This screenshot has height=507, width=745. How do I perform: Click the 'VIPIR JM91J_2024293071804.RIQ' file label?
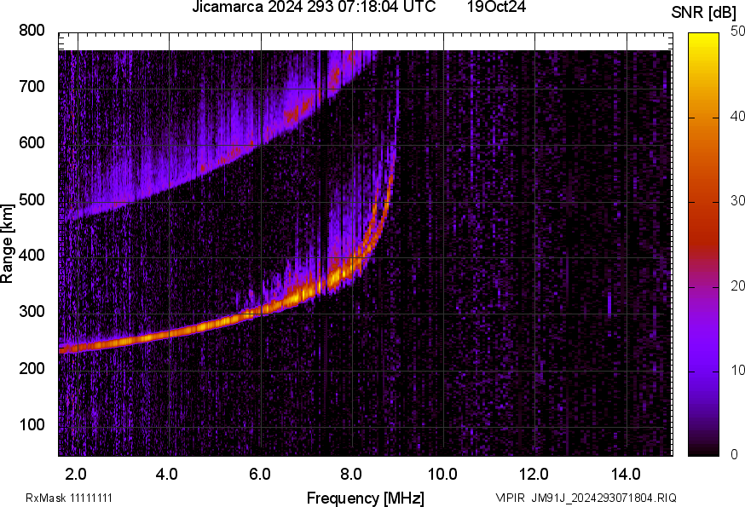[586, 498]
